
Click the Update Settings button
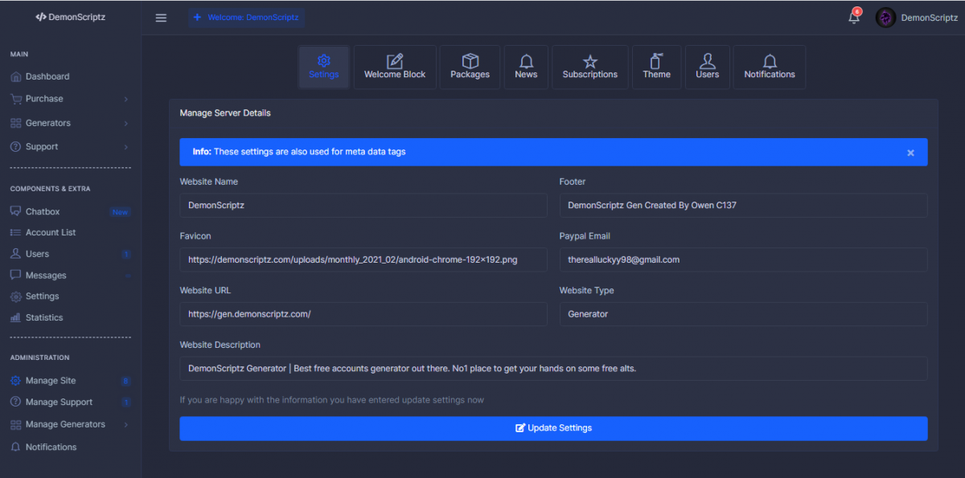click(553, 428)
